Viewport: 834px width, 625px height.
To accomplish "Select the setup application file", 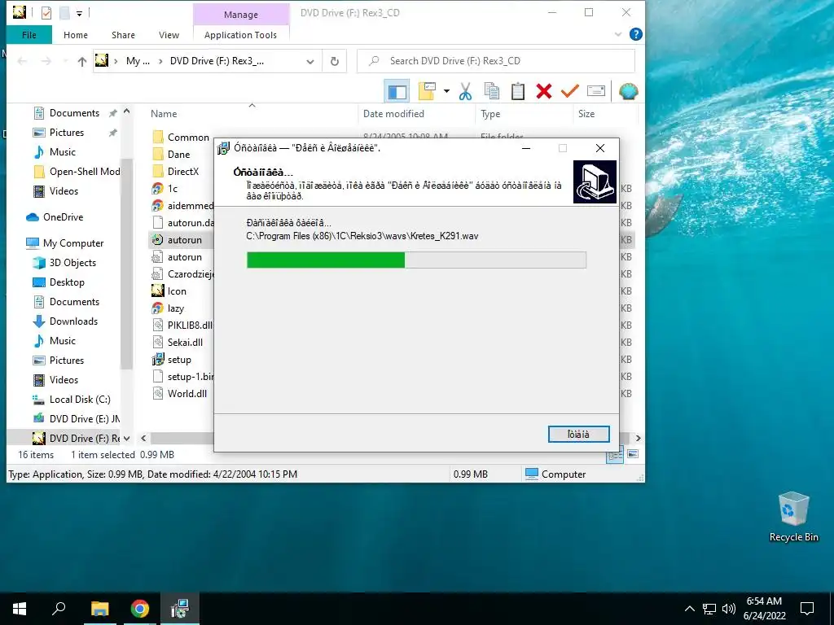I will point(179,359).
